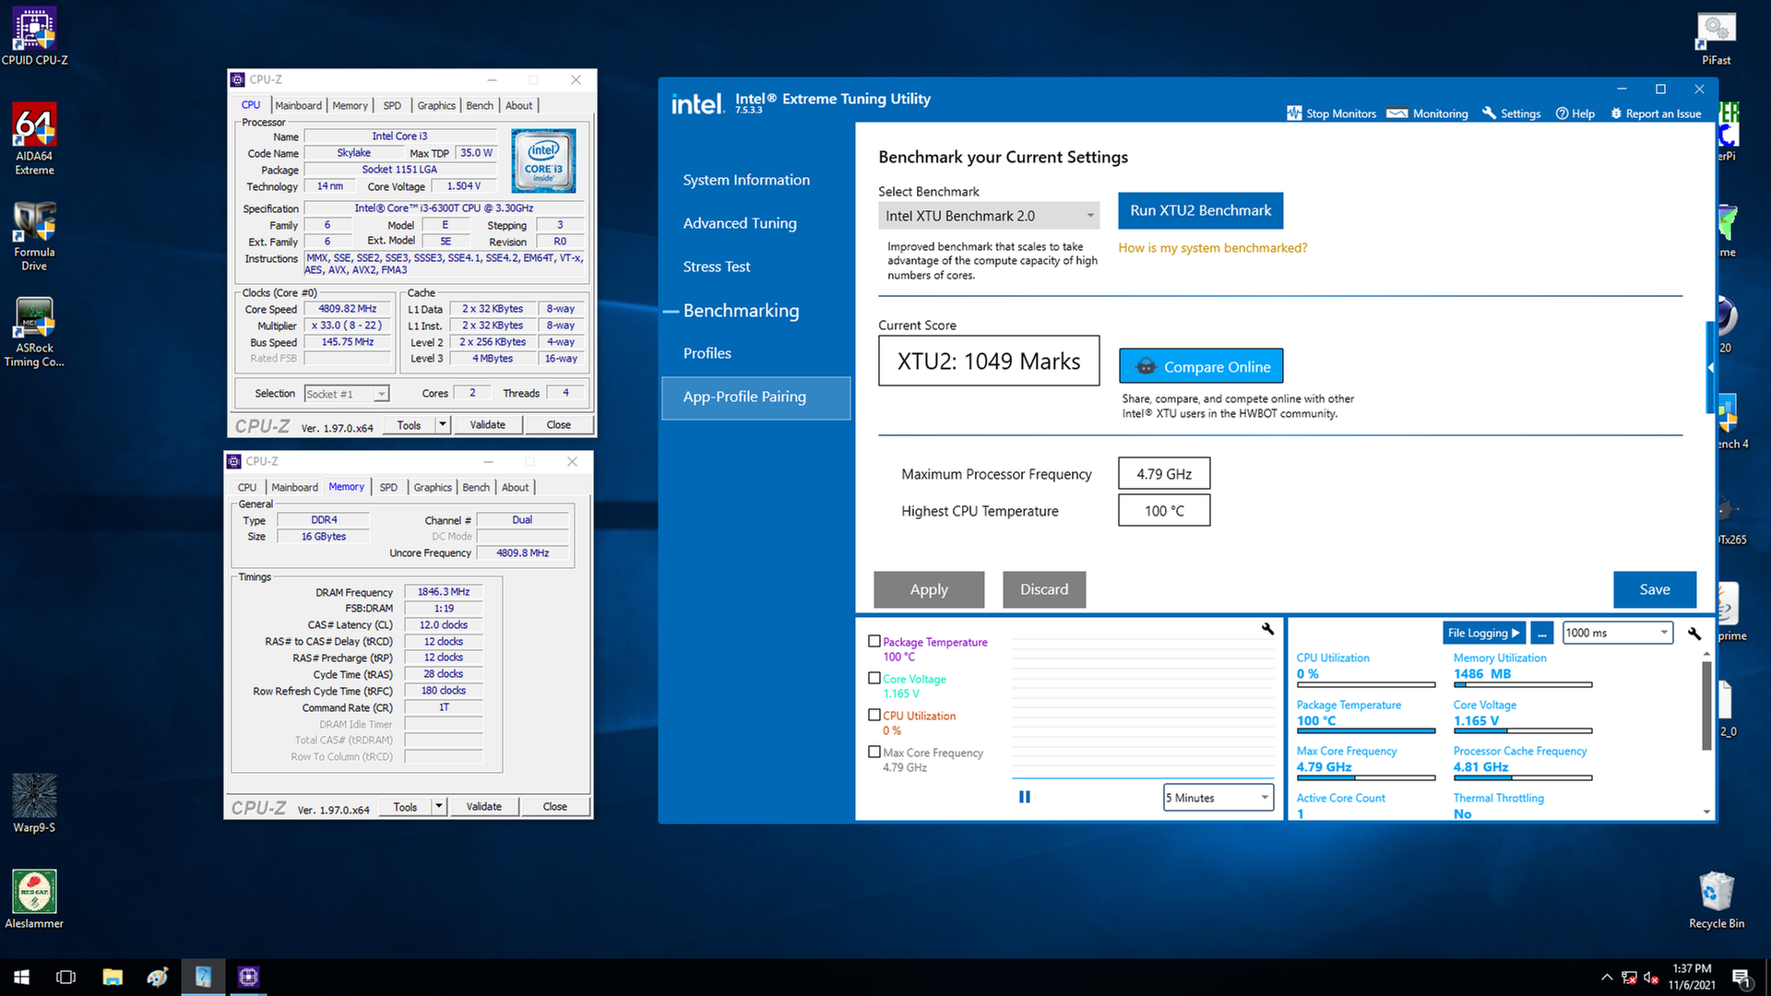Open Warp9-S desktop icon
The height and width of the screenshot is (996, 1771).
point(34,804)
